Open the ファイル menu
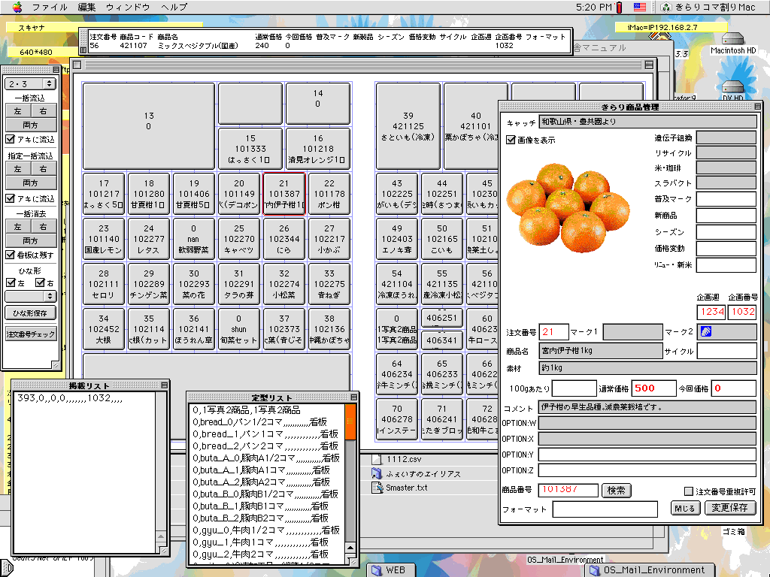 coord(50,7)
